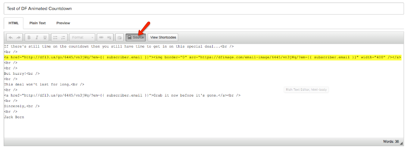This screenshot has height=149, width=410.
Task: Click the 'Sincerely,' source line
Action: point(22,106)
